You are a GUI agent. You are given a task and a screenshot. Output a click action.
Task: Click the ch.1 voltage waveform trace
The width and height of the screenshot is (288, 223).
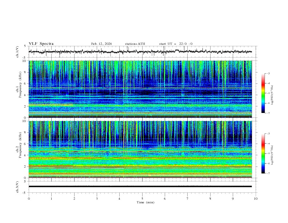(140, 51)
